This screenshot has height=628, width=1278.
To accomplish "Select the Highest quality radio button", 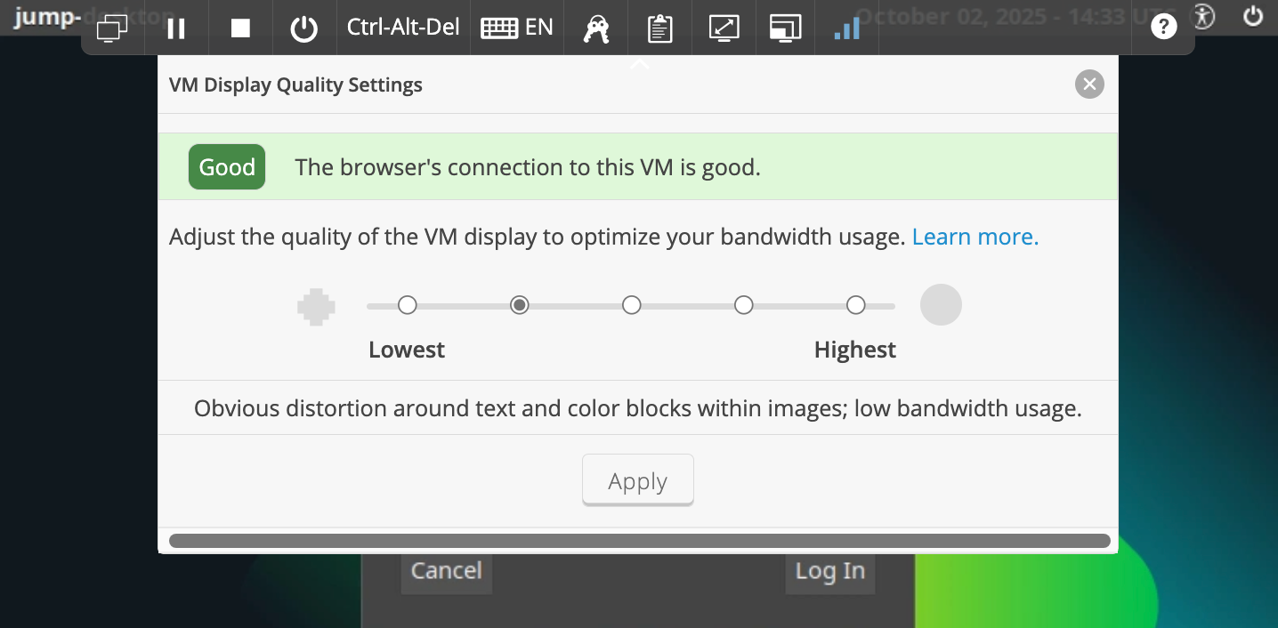I will click(855, 306).
